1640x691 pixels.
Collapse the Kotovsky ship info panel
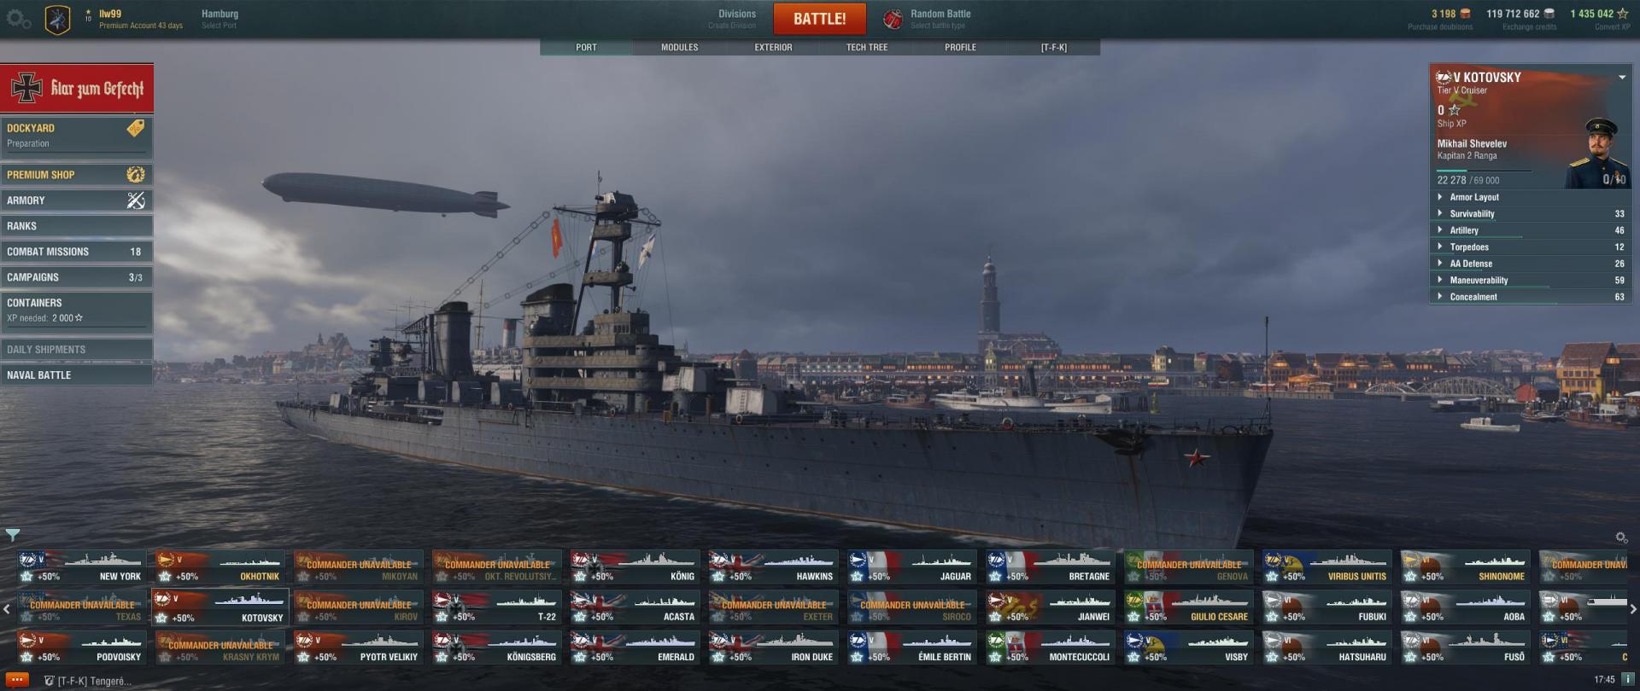1622,78
